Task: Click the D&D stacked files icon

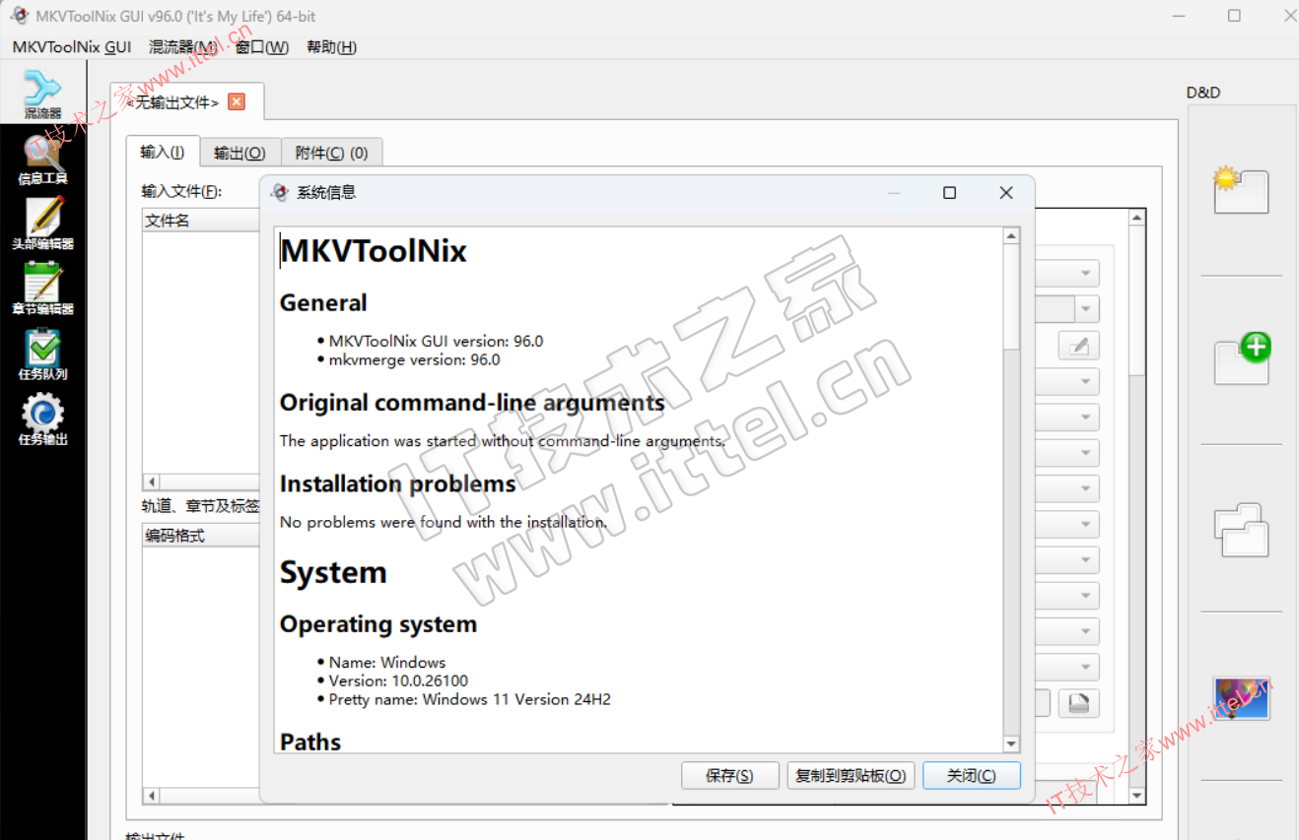Action: tap(1241, 530)
